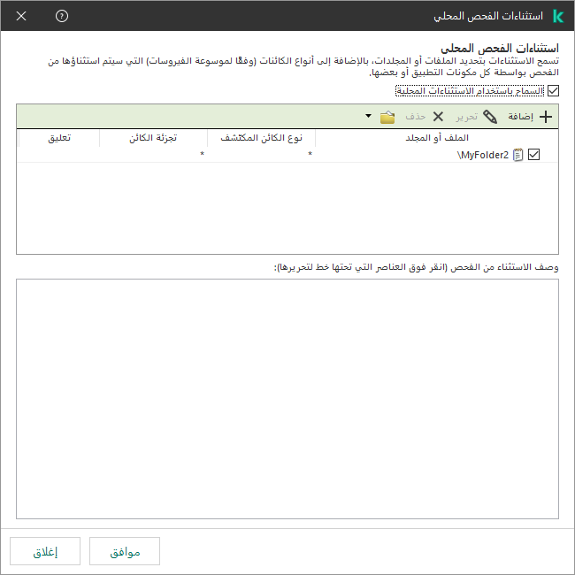Expand the dropdown arrow next to folder icon
This screenshot has width=575, height=575.
tap(368, 117)
